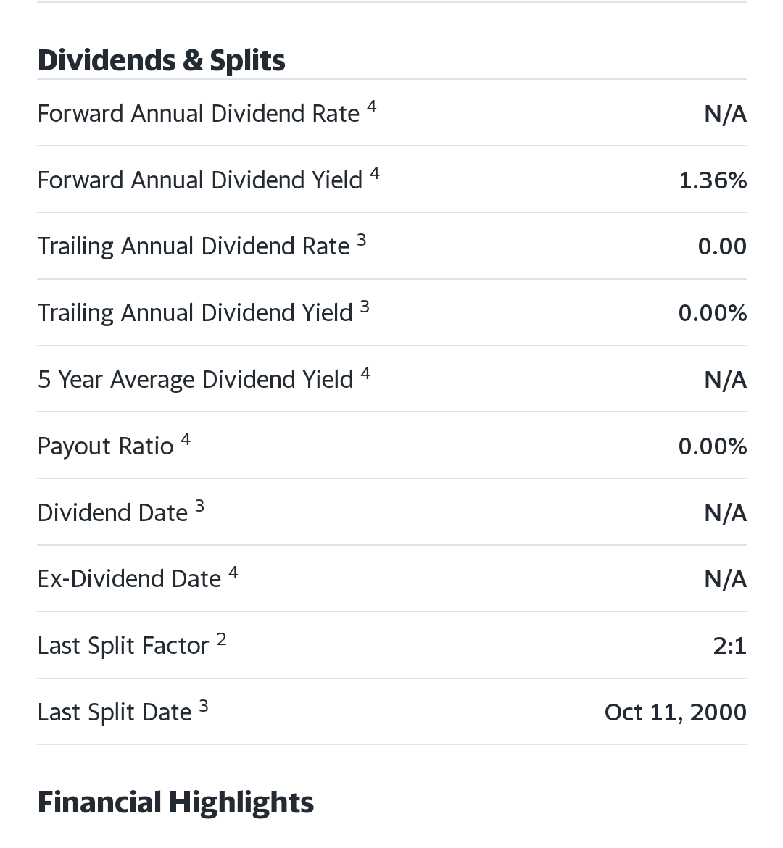The height and width of the screenshot is (848, 783).
Task: Select the Forward Annual Dividend Rate label
Action: coord(198,114)
